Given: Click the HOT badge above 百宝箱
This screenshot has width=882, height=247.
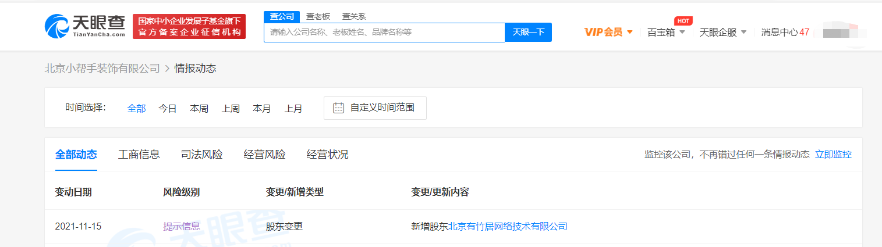Looking at the screenshot, I should coord(683,21).
